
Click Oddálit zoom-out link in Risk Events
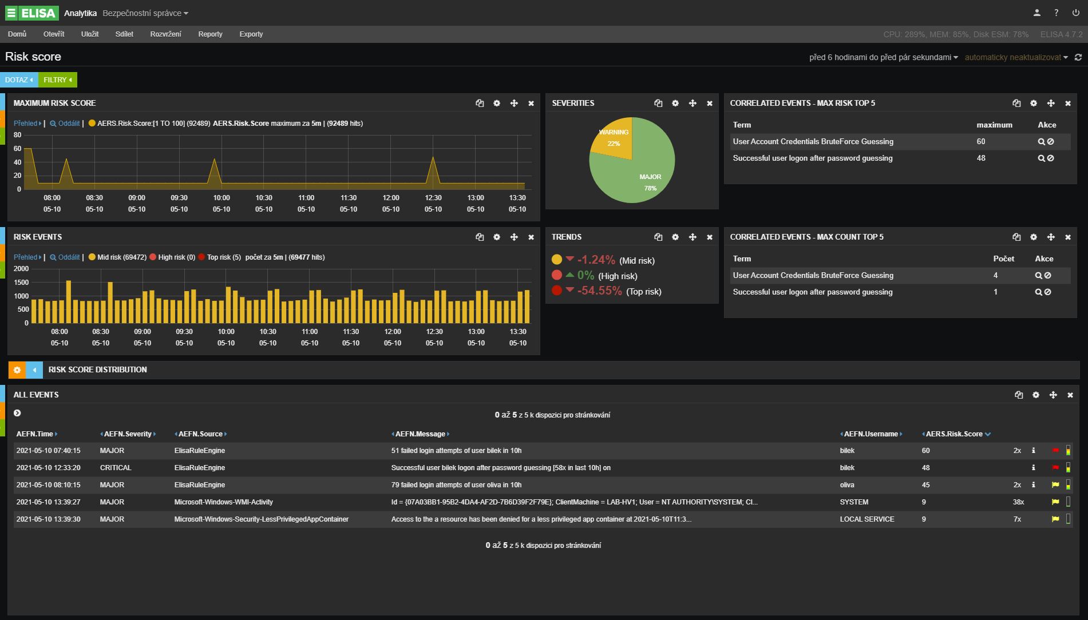click(65, 257)
